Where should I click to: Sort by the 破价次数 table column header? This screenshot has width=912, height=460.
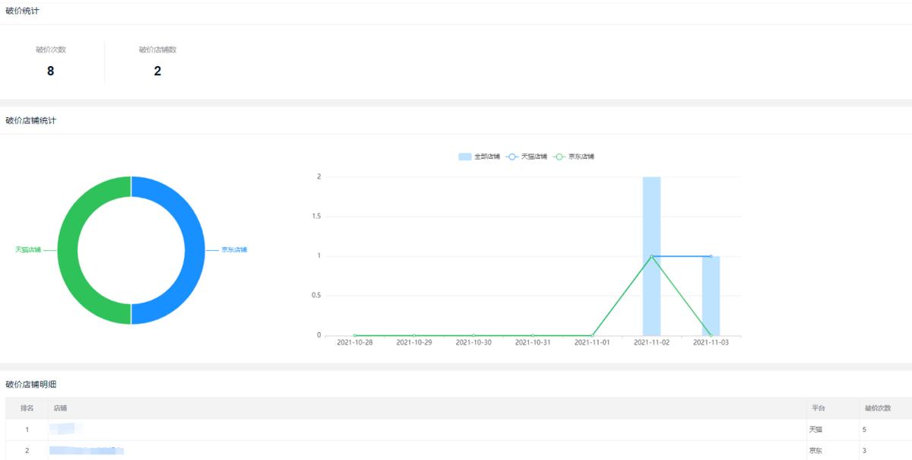click(x=877, y=408)
